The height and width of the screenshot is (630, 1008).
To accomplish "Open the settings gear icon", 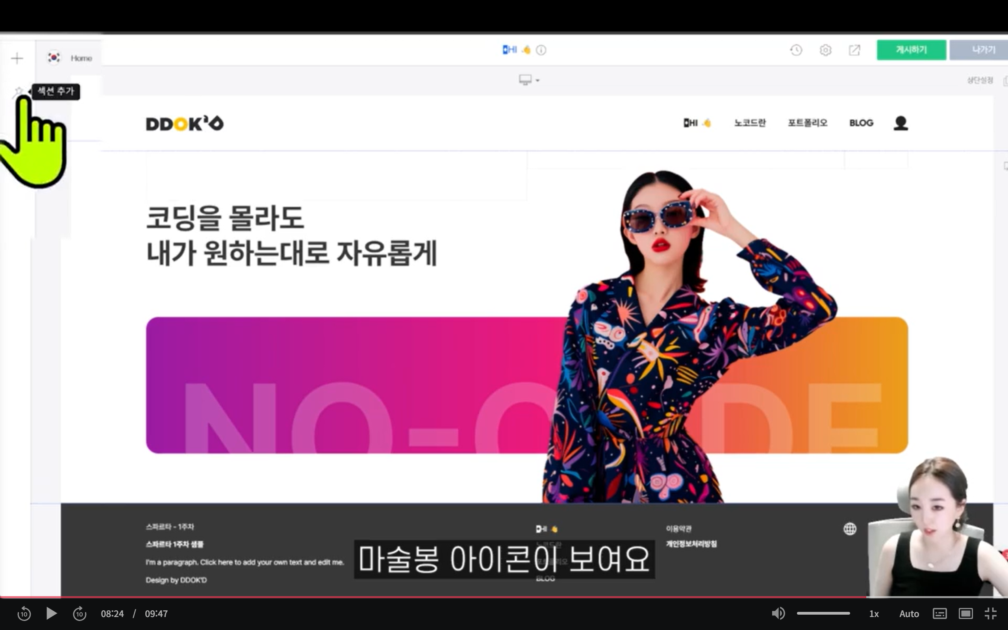I will pyautogui.click(x=825, y=50).
